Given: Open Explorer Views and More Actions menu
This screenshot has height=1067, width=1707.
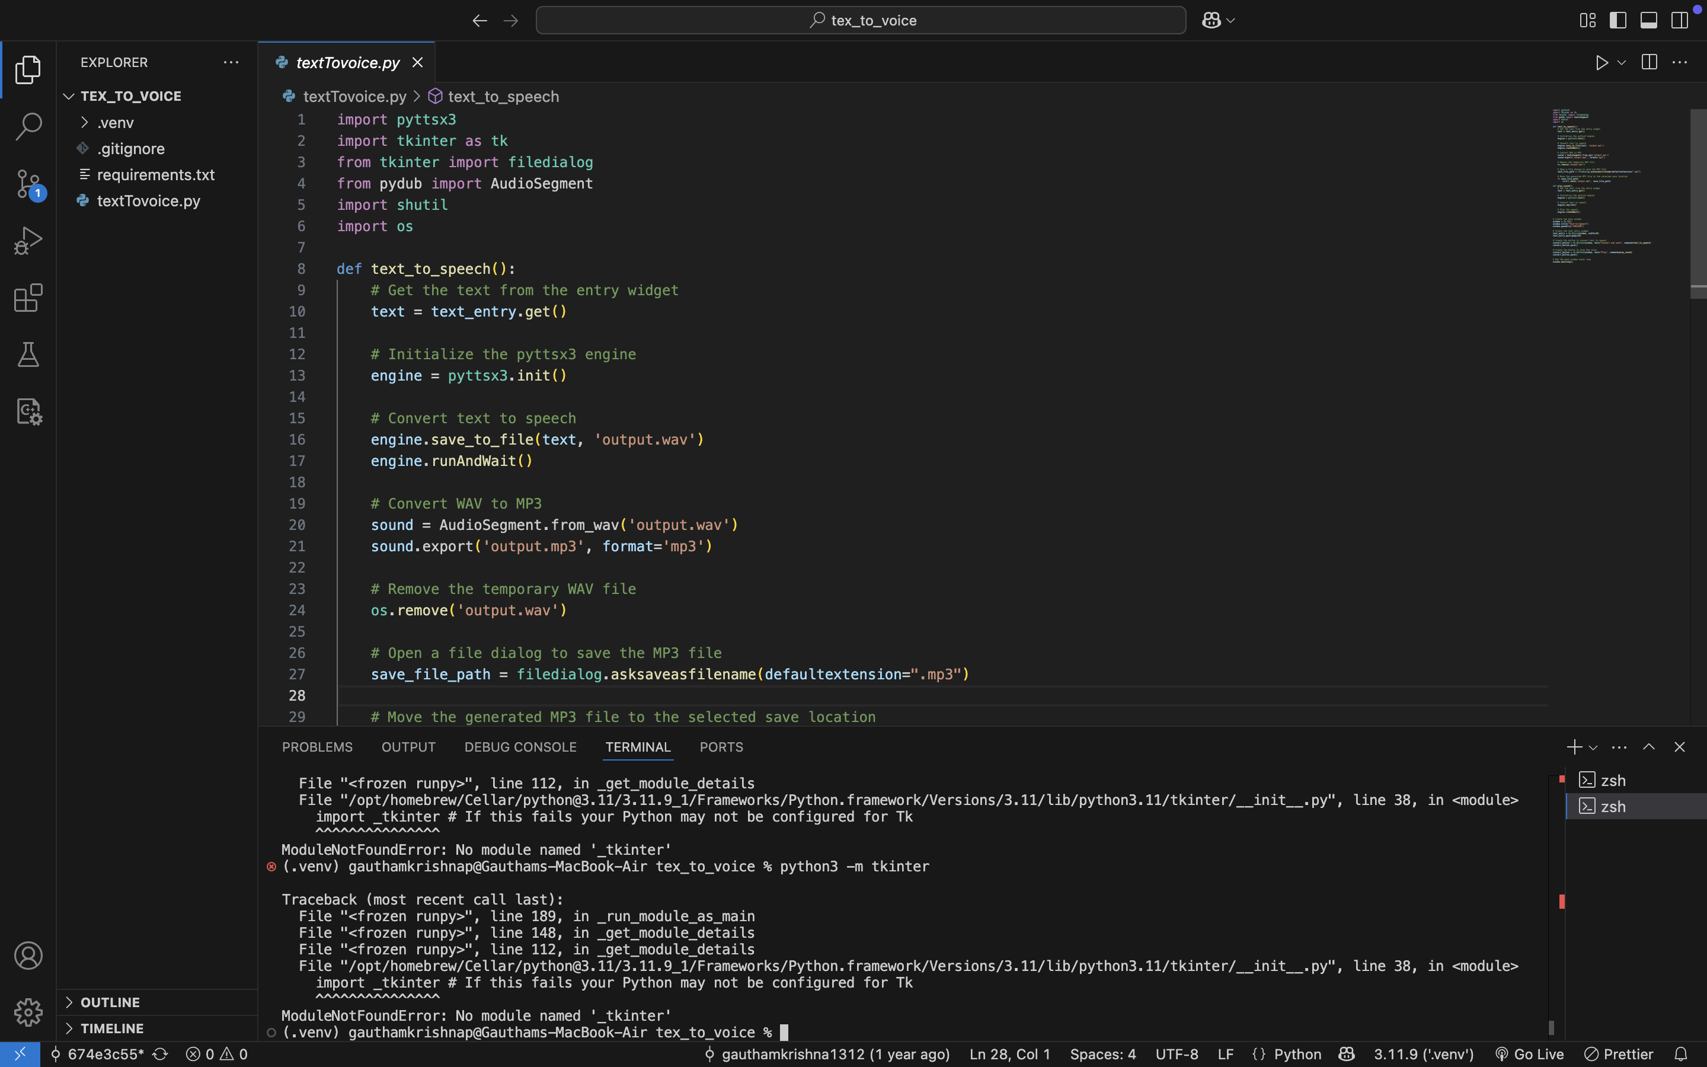Looking at the screenshot, I should click(x=231, y=62).
